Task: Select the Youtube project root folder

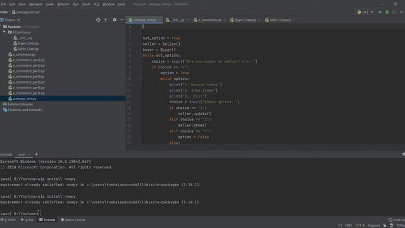Action: point(14,27)
